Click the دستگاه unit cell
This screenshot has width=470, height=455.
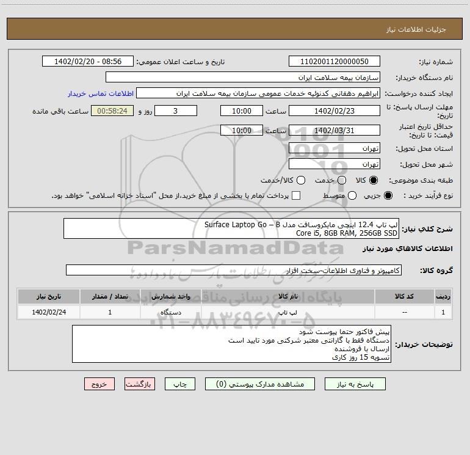[170, 312]
